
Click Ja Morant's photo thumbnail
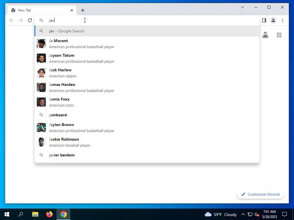click(x=41, y=44)
